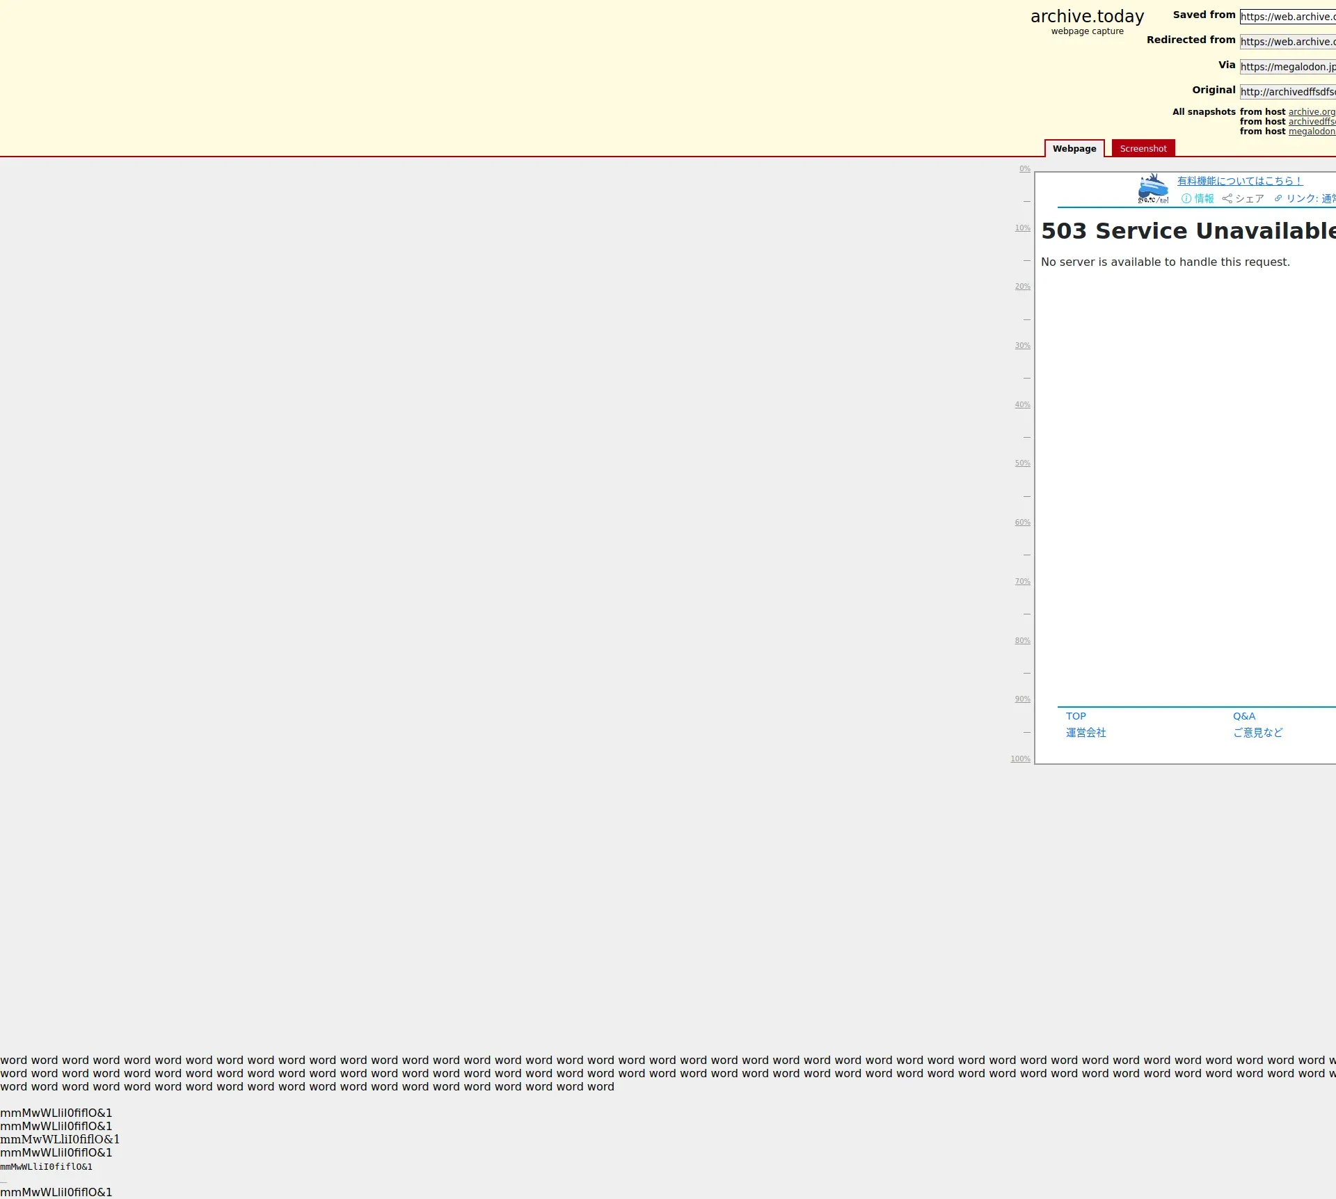Click the Original URL field

(1287, 92)
